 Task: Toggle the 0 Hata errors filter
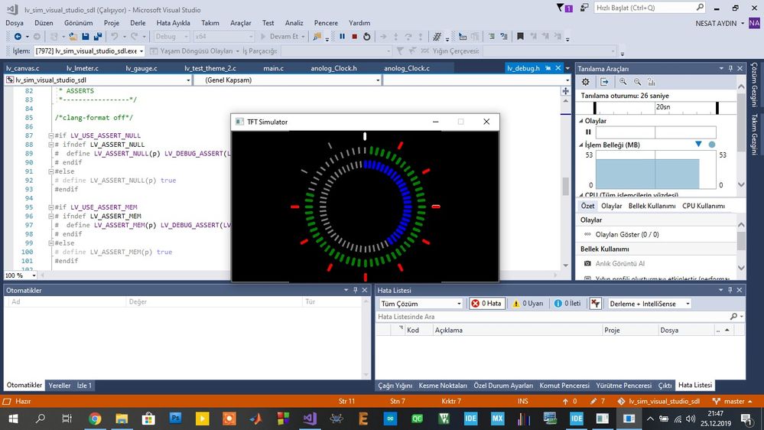coord(486,303)
